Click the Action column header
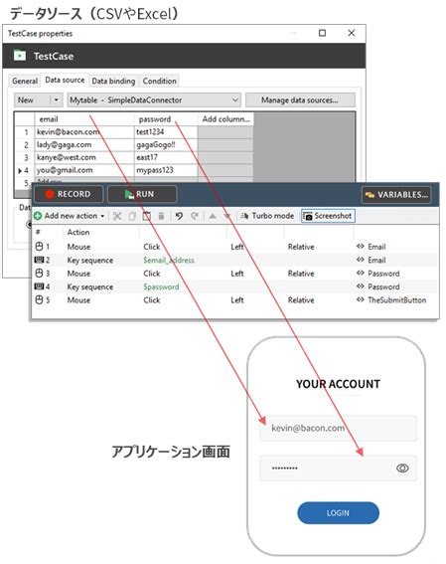 click(x=78, y=232)
